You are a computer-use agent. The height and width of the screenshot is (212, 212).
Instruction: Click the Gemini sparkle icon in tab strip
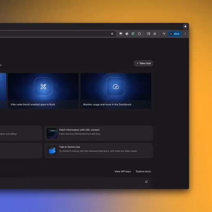click(185, 26)
